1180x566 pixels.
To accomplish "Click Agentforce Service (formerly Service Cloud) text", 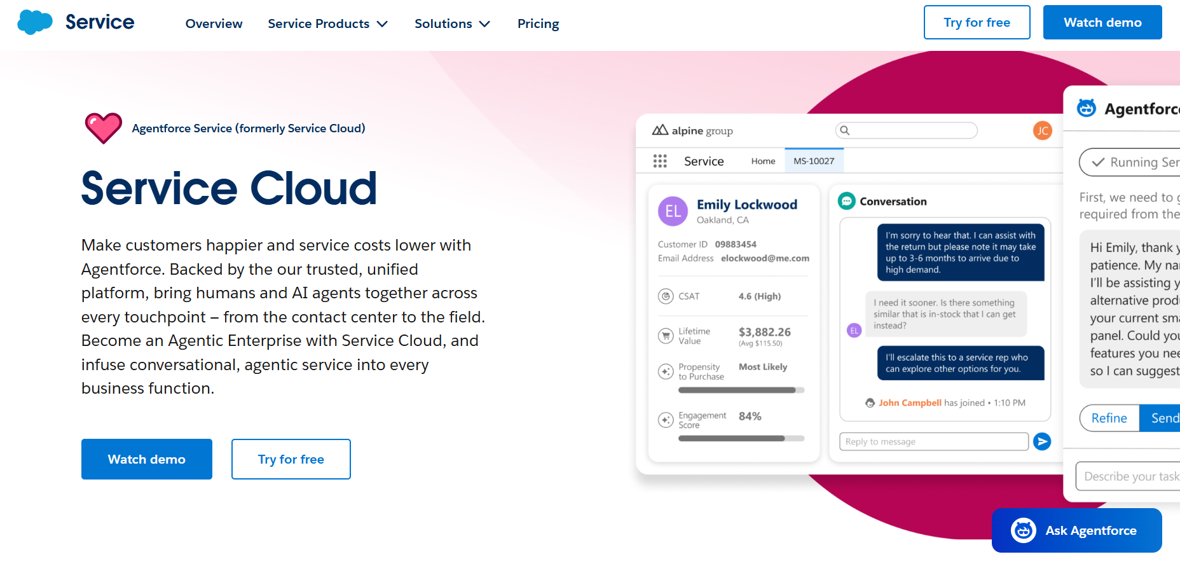I will click(249, 128).
